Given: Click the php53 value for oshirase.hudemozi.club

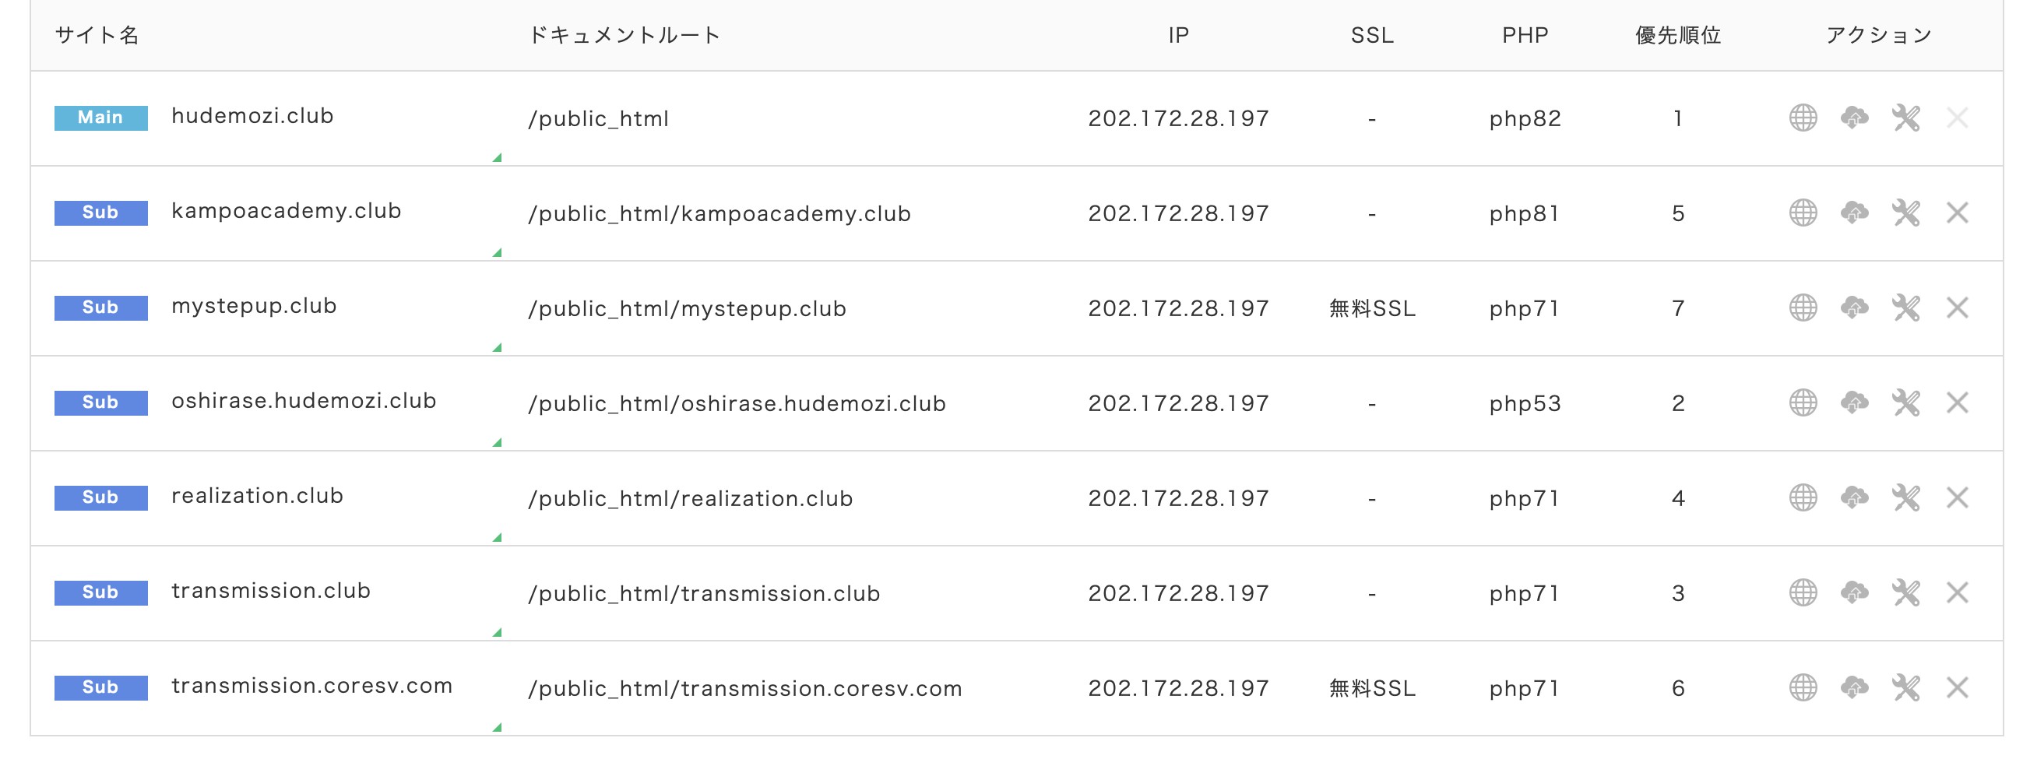Looking at the screenshot, I should tap(1525, 403).
